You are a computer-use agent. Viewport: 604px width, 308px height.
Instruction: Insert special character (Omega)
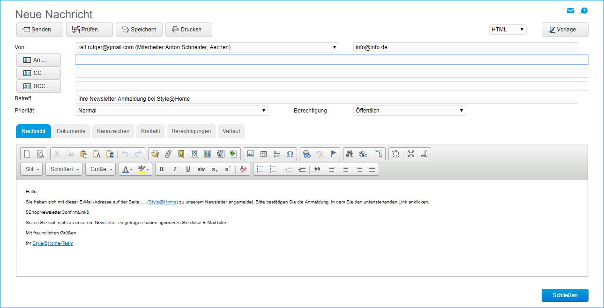pos(290,154)
